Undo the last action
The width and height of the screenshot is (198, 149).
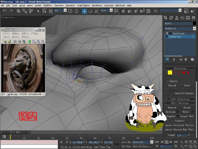tap(5, 11)
